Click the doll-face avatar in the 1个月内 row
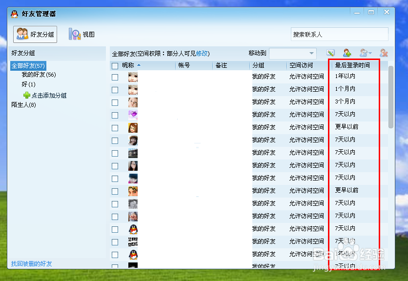 pos(133,90)
